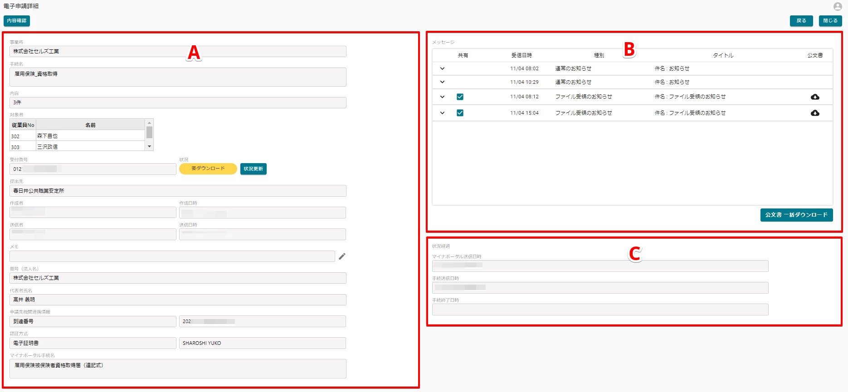Expand the 11/04 15:04 message row

pos(442,113)
